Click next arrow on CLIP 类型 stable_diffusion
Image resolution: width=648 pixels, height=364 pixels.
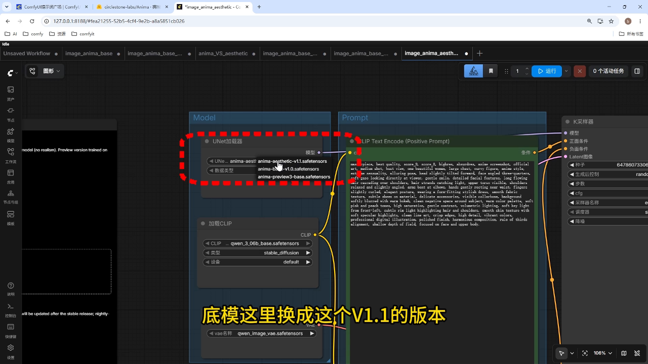pos(308,253)
